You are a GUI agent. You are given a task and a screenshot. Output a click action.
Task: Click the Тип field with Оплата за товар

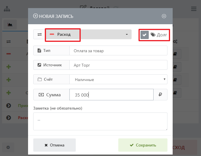118,50
